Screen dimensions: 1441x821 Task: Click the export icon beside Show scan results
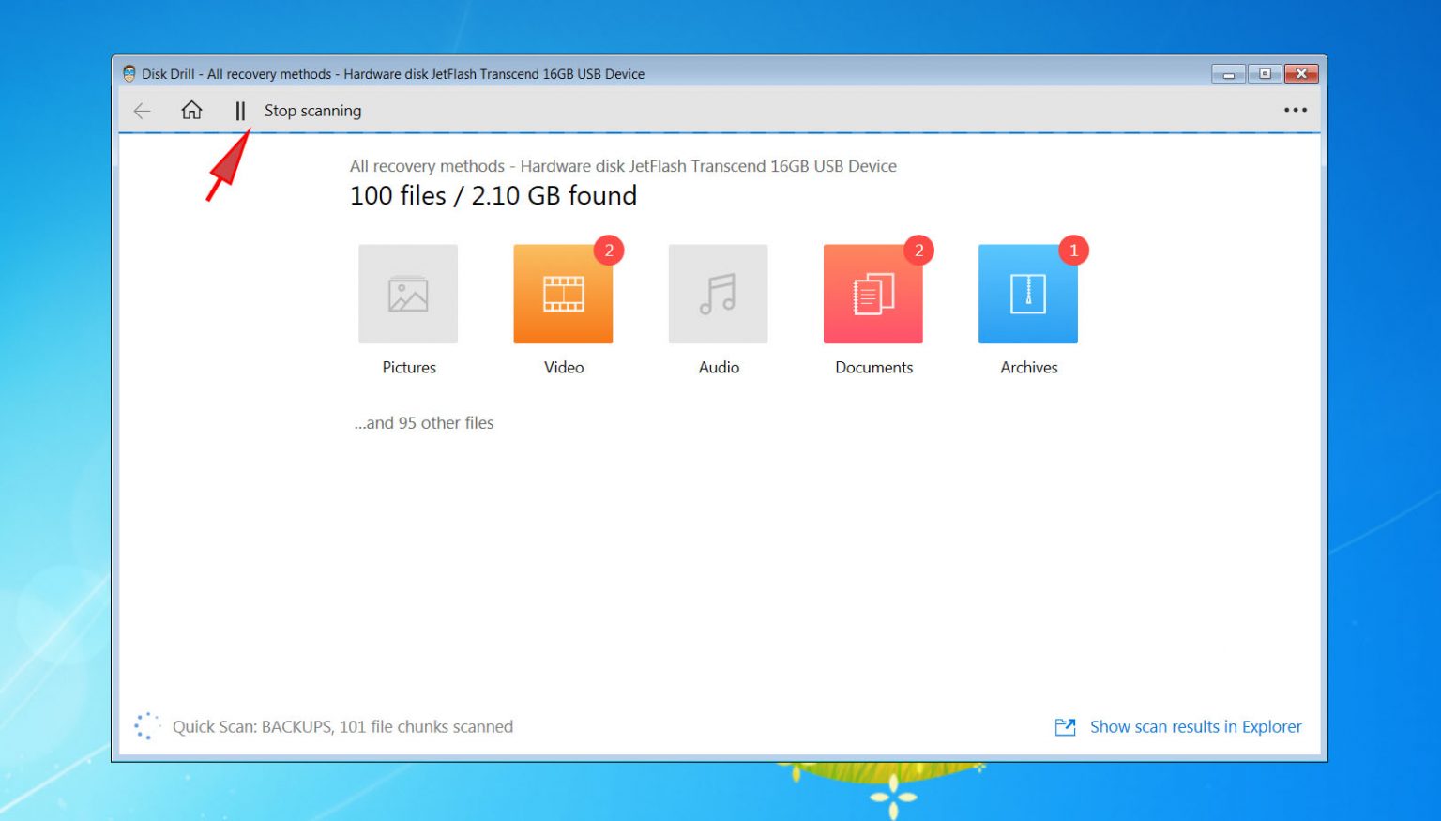click(x=1065, y=727)
